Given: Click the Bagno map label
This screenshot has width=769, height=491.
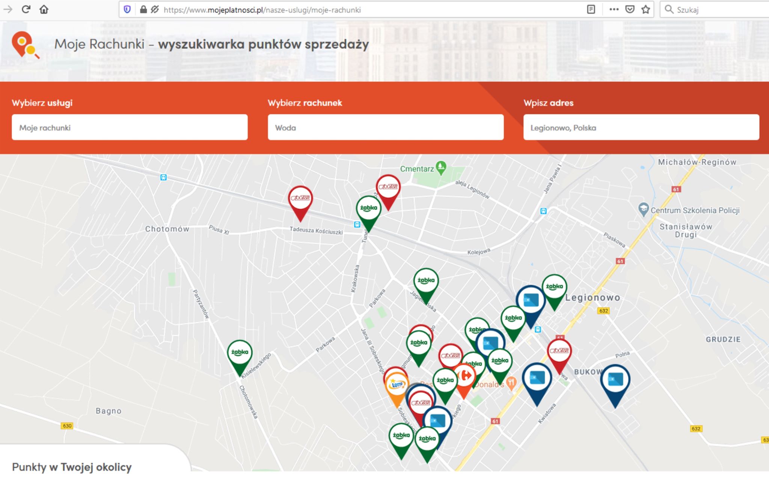Looking at the screenshot, I should (x=109, y=411).
